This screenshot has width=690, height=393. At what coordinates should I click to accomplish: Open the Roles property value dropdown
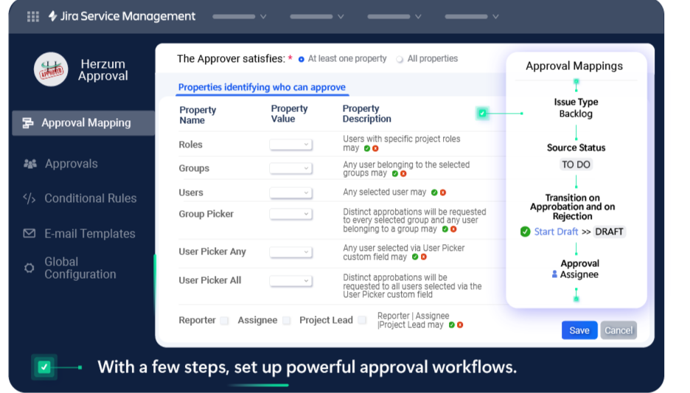tap(291, 145)
